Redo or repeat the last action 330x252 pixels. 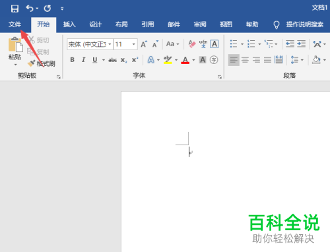(x=48, y=9)
